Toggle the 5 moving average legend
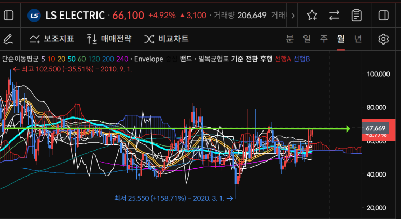The width and height of the screenshot is (401, 219). [x=43, y=59]
